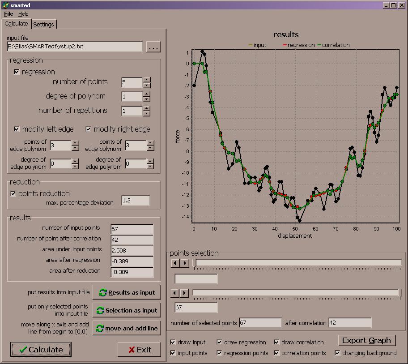408x364 pixels.
Task: Click the move and add line button
Action: (127, 328)
